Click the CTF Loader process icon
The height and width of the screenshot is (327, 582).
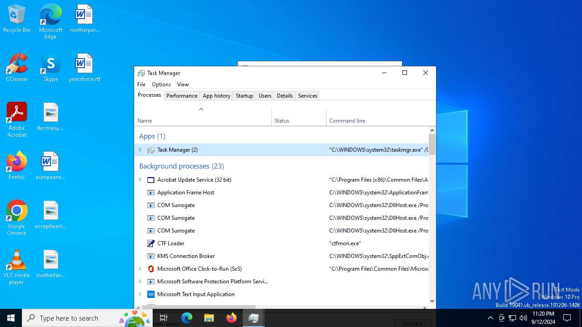[151, 243]
